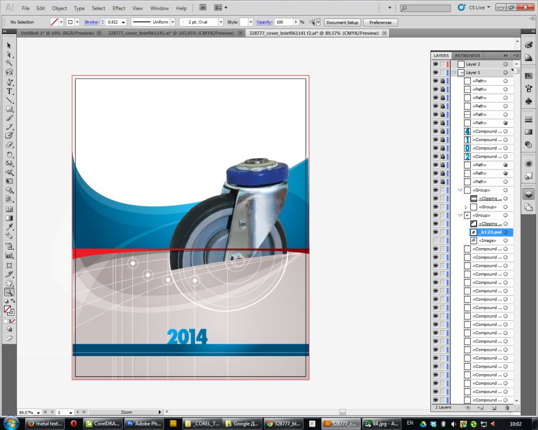Screen dimensions: 538x430
Task: Select the Rectangle tool
Action: [9, 109]
